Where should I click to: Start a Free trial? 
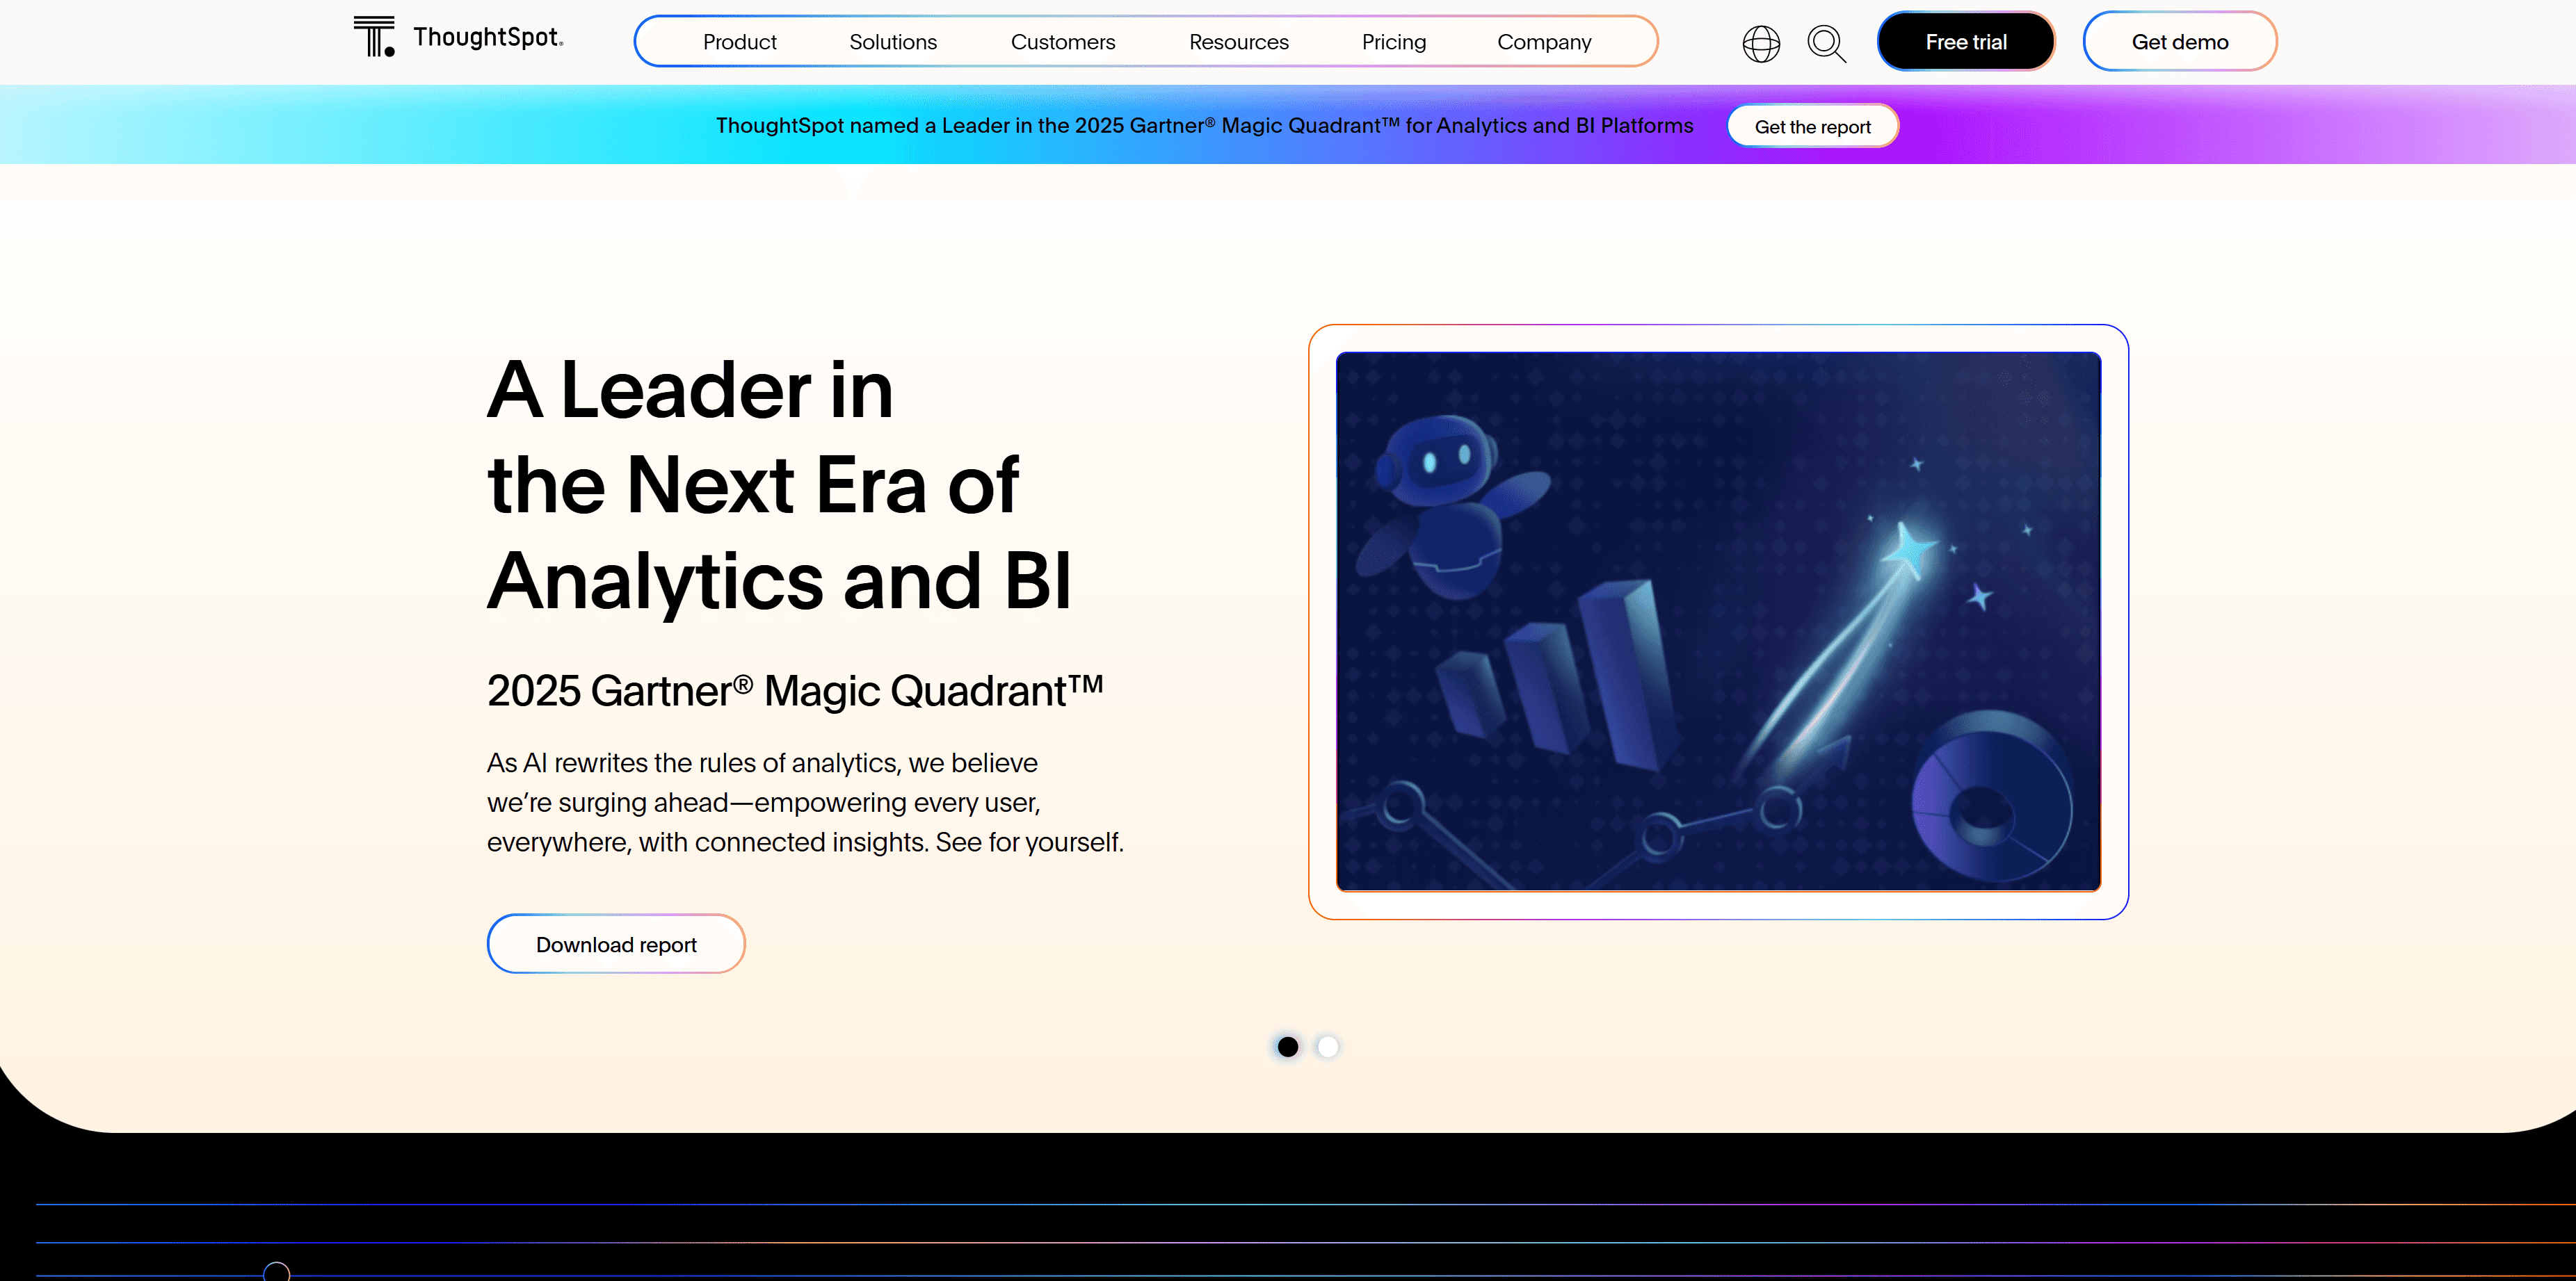tap(1965, 42)
